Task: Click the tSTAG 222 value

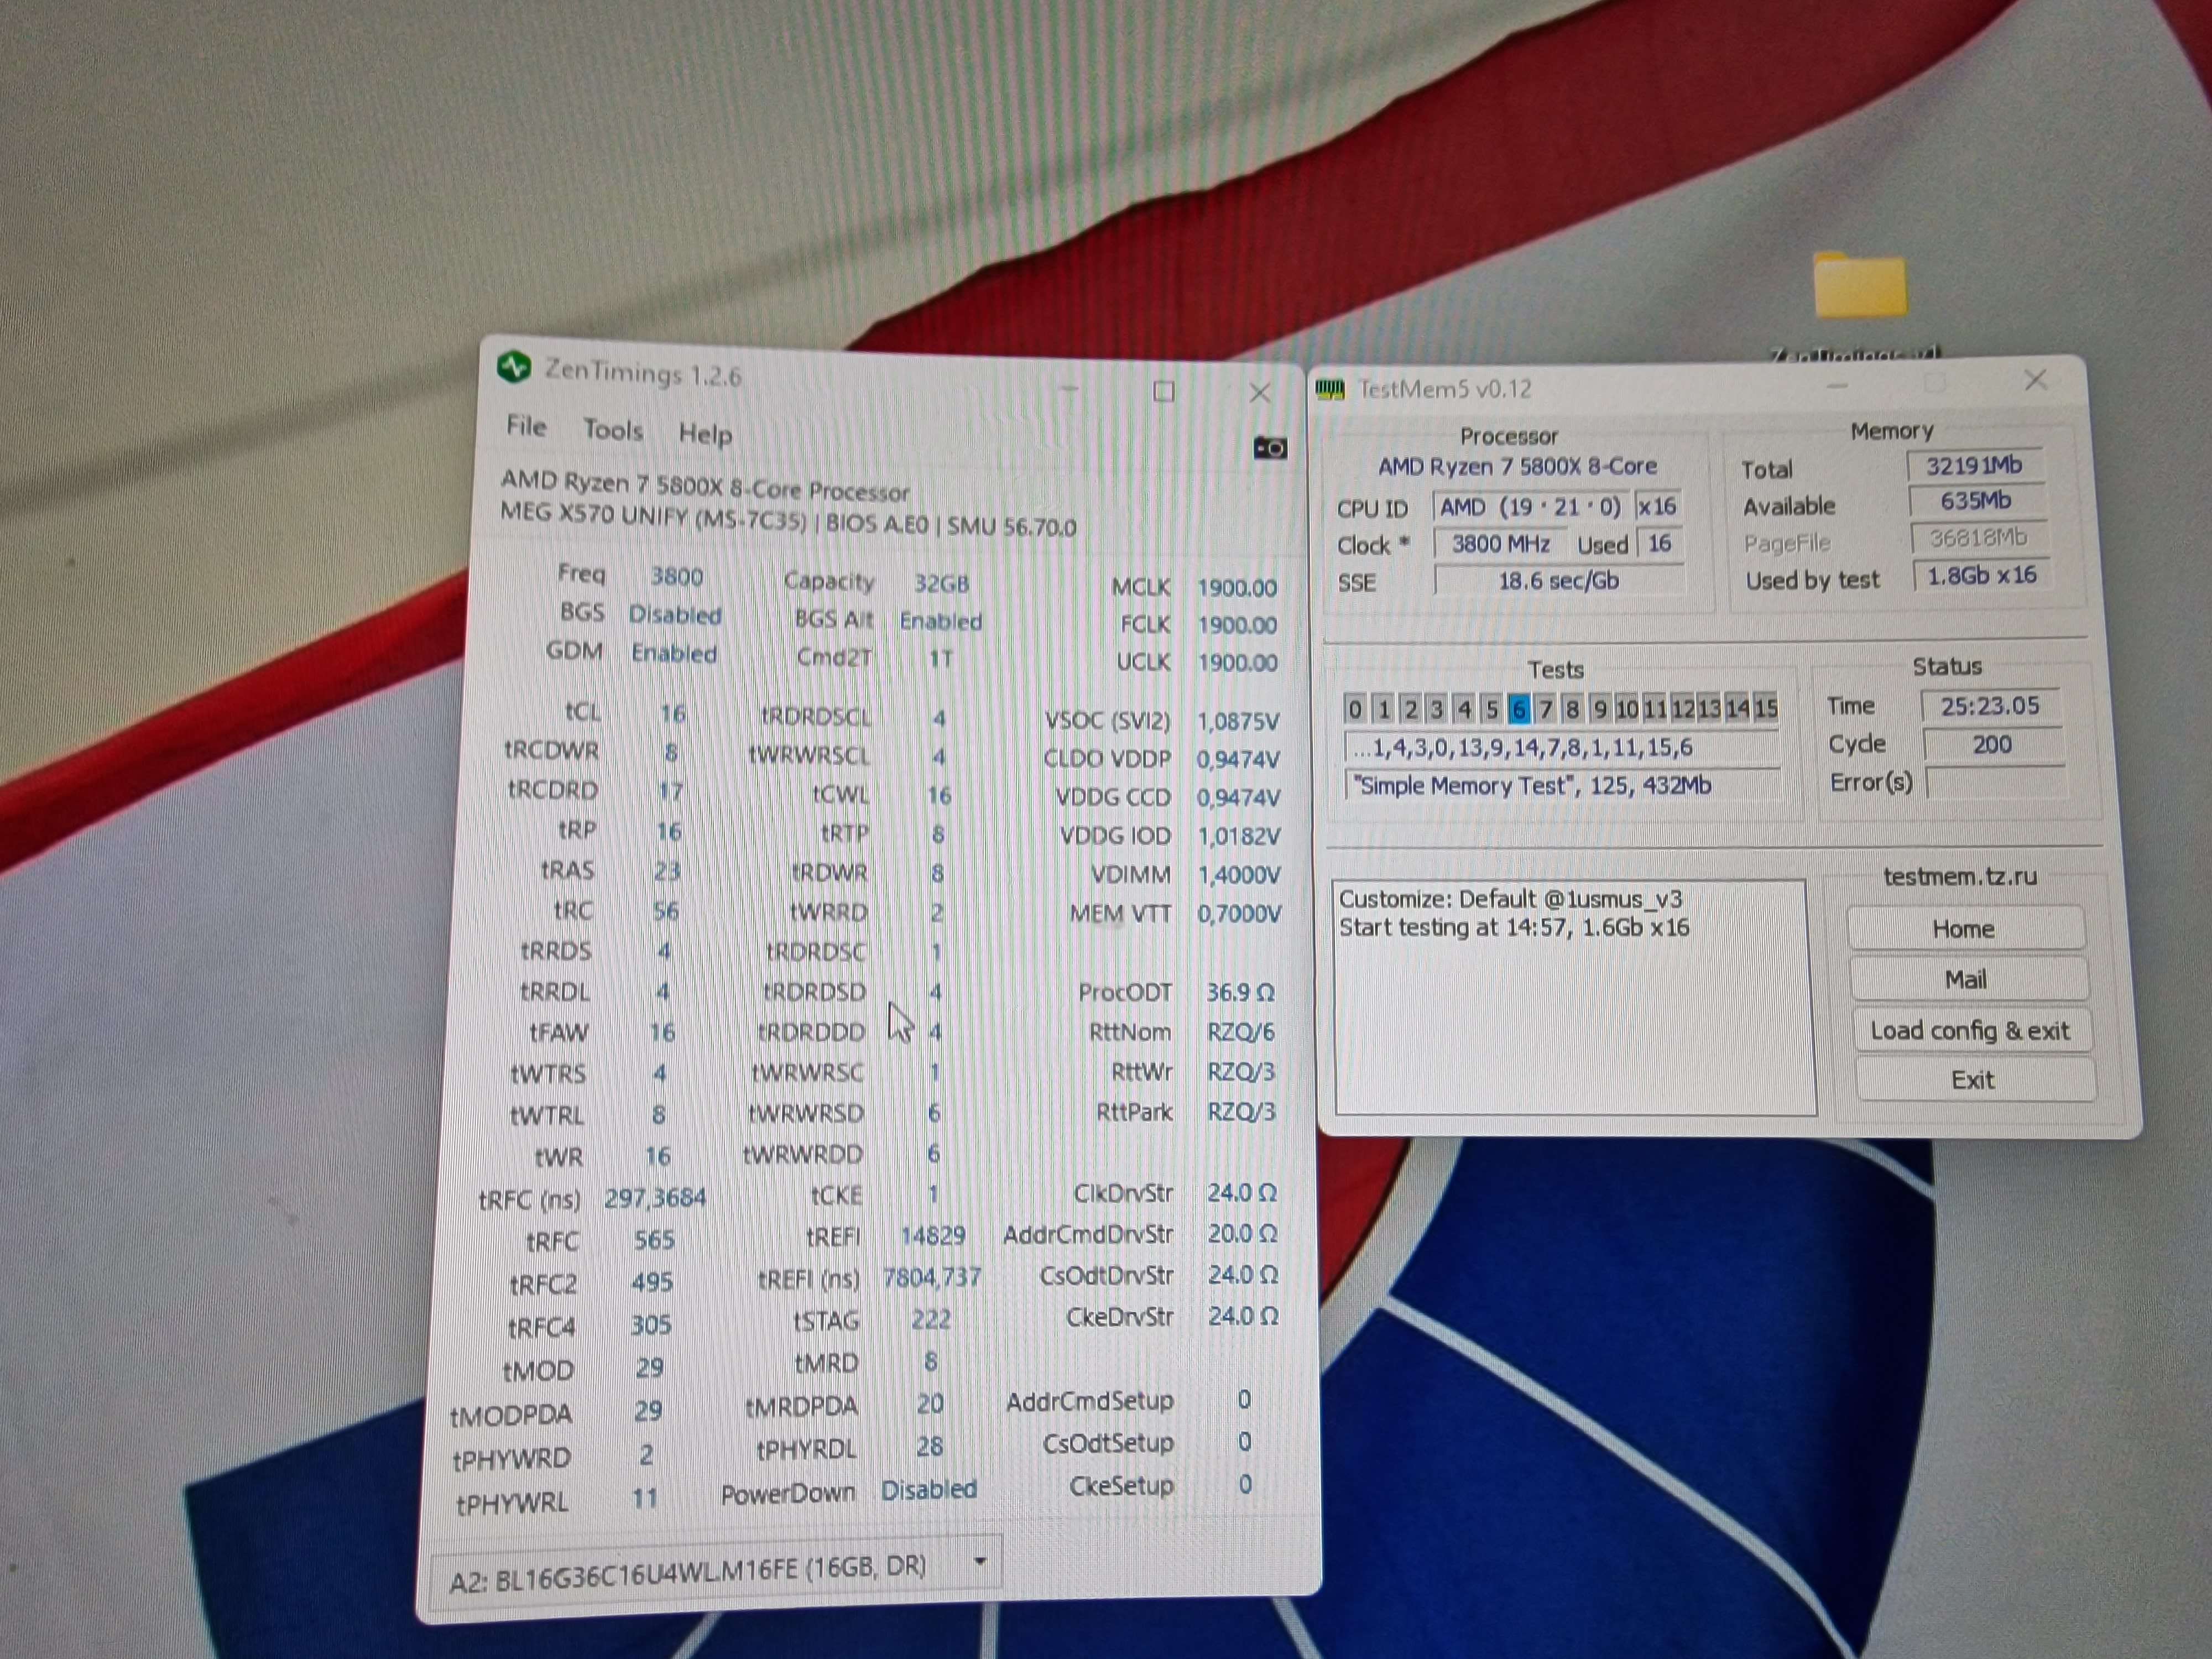Action: point(931,1319)
